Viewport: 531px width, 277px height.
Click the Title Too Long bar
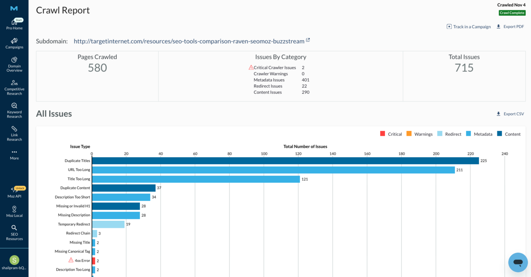196,179
